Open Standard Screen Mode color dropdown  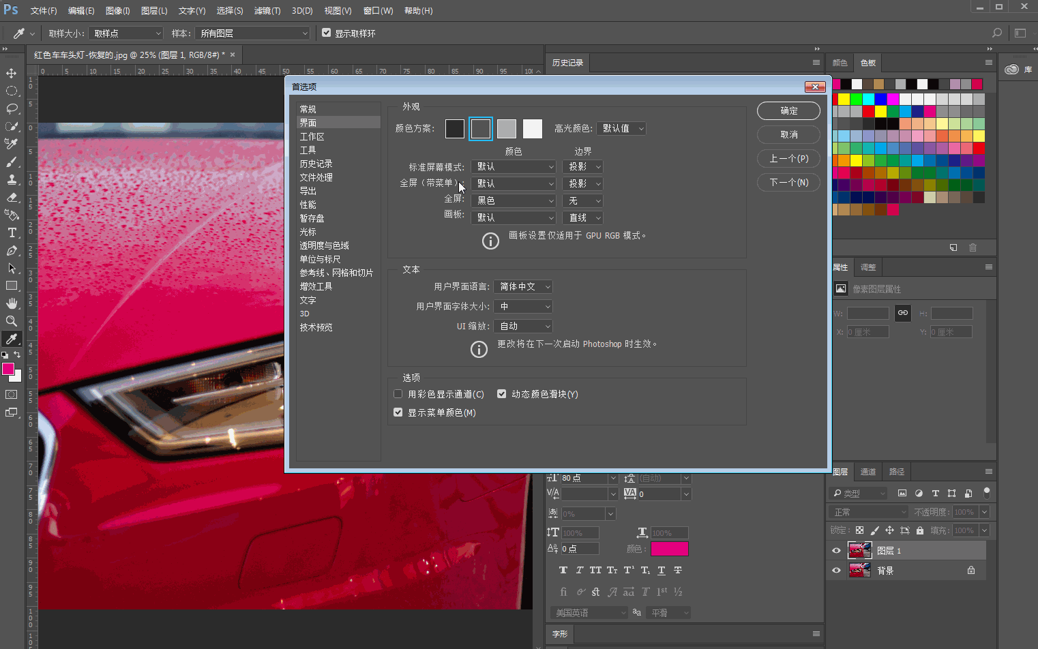[x=514, y=166]
